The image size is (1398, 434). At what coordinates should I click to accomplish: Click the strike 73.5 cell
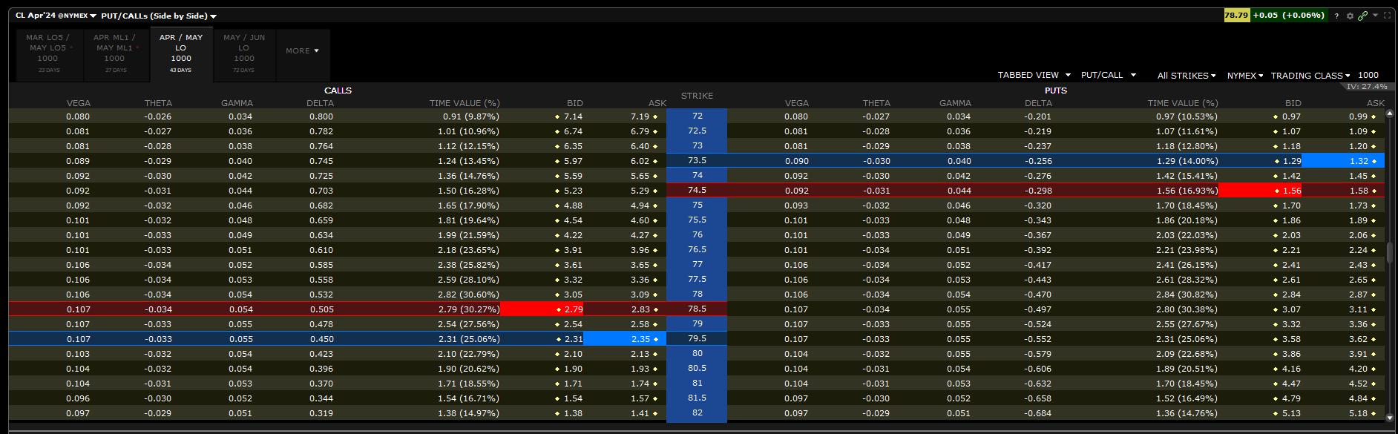pyautogui.click(x=697, y=160)
